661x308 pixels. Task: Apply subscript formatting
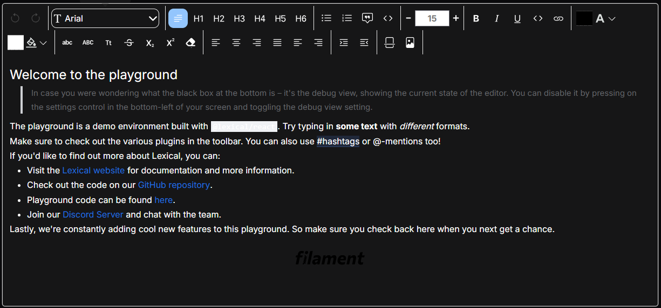coord(150,43)
